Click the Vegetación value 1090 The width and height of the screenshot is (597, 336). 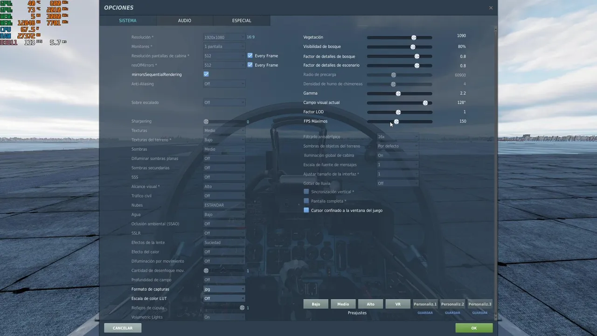click(x=461, y=36)
